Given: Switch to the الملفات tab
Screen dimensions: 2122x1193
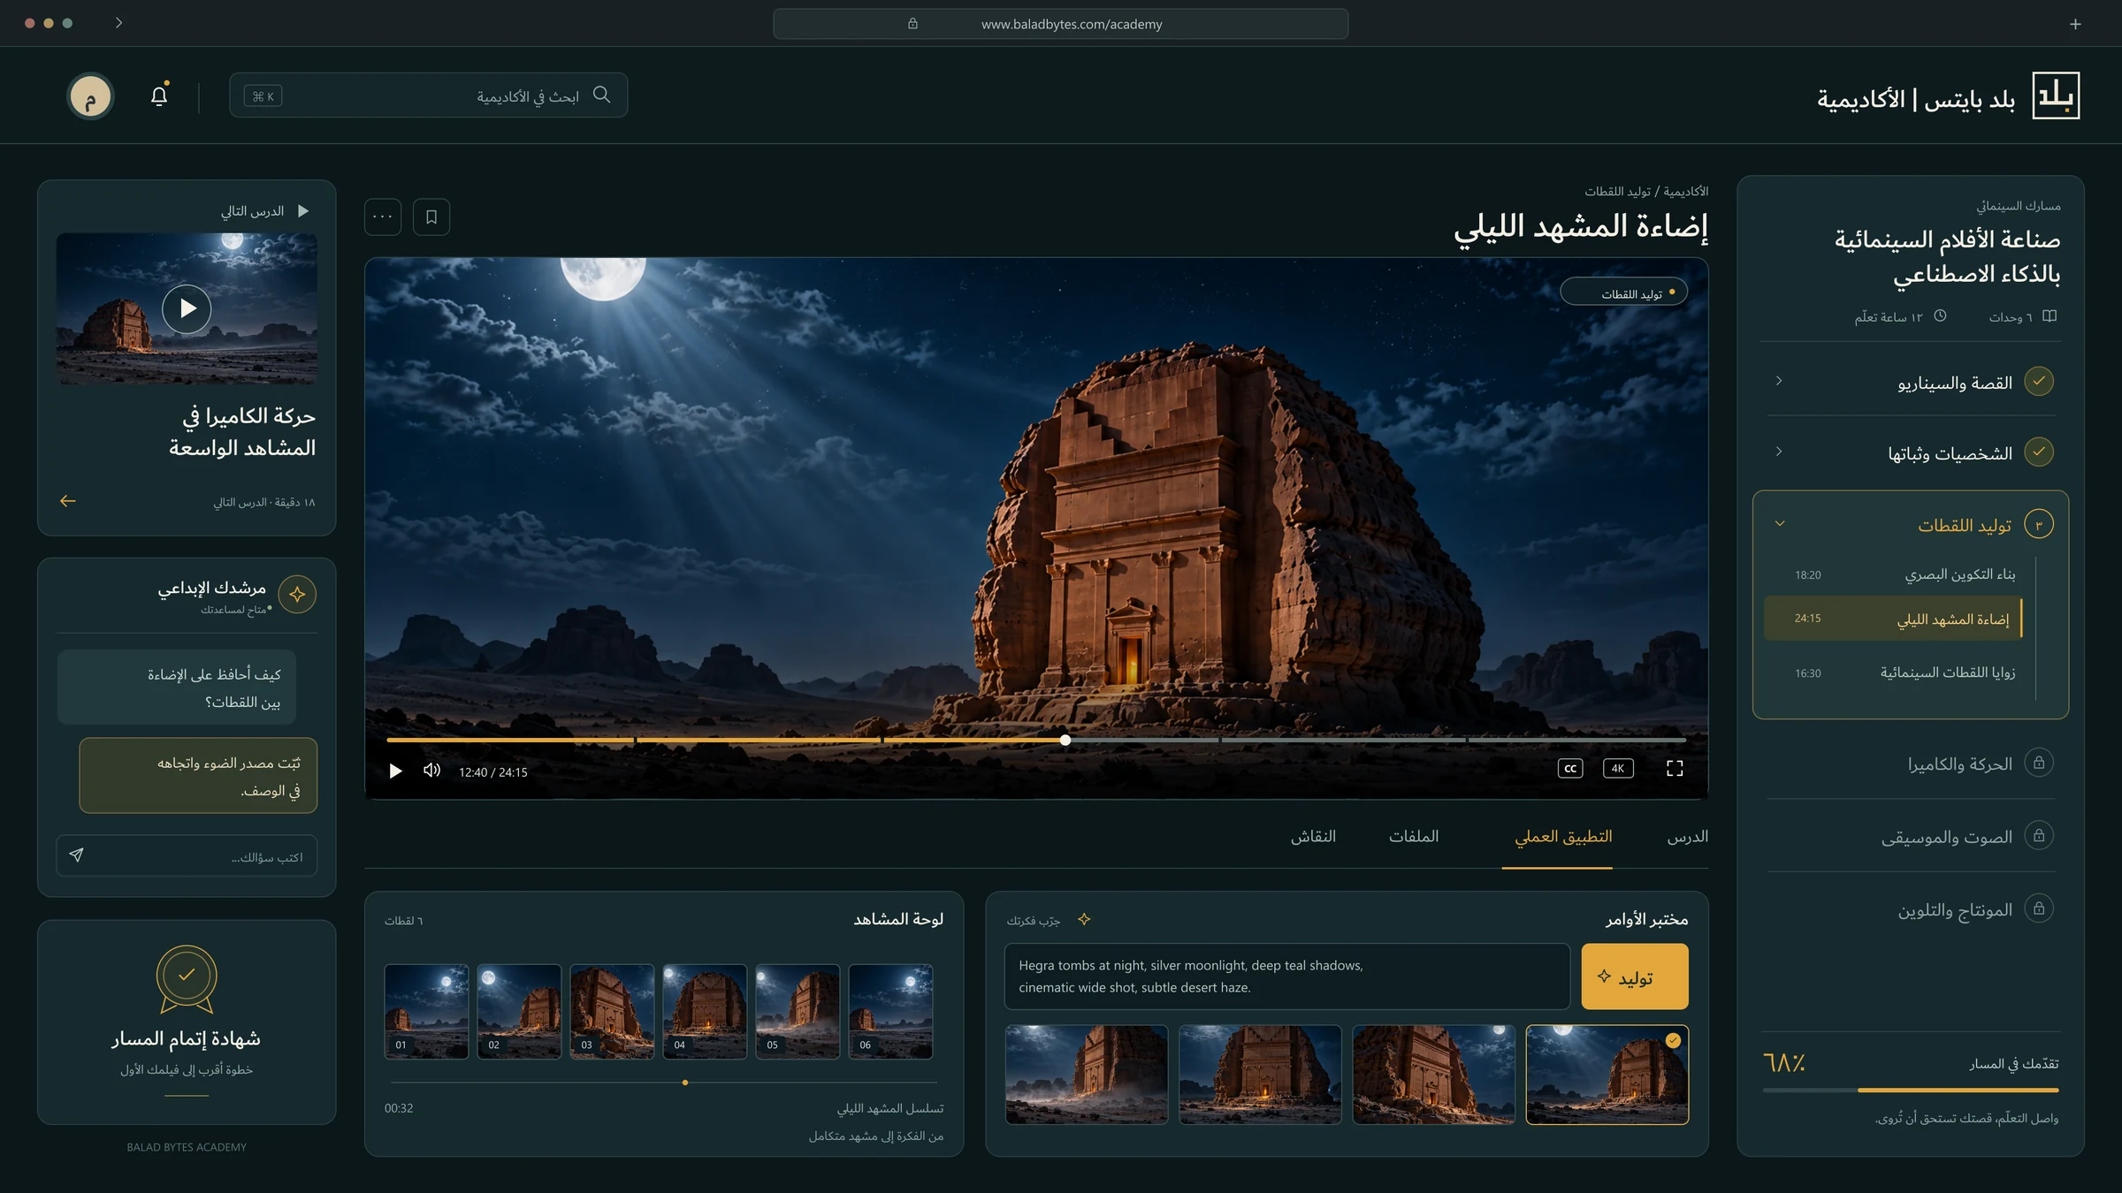Looking at the screenshot, I should tap(1414, 837).
